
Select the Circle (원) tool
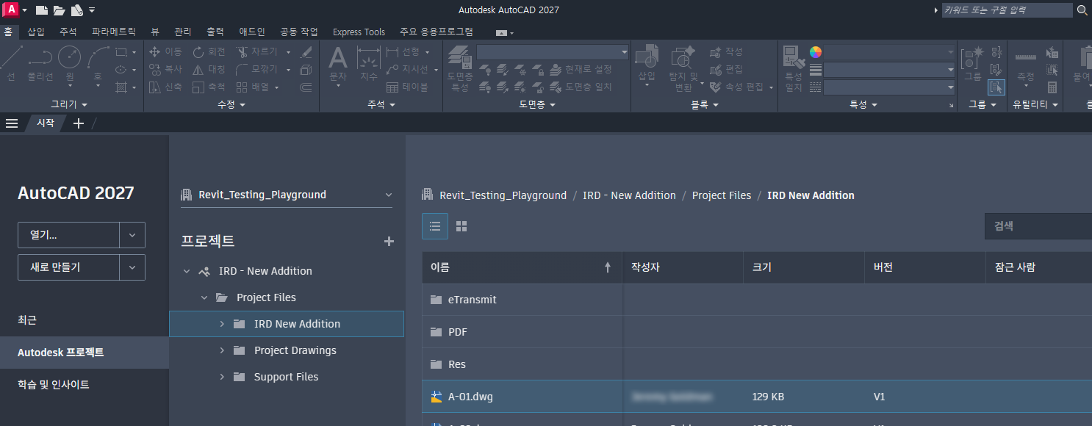[70, 65]
